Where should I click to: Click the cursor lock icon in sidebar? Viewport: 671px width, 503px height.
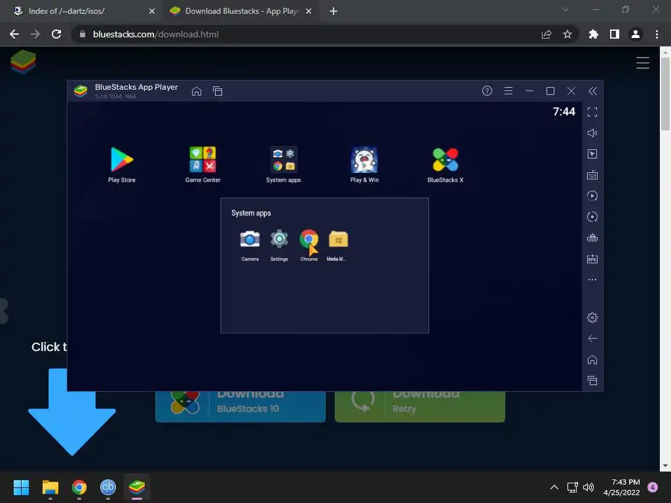tap(592, 154)
